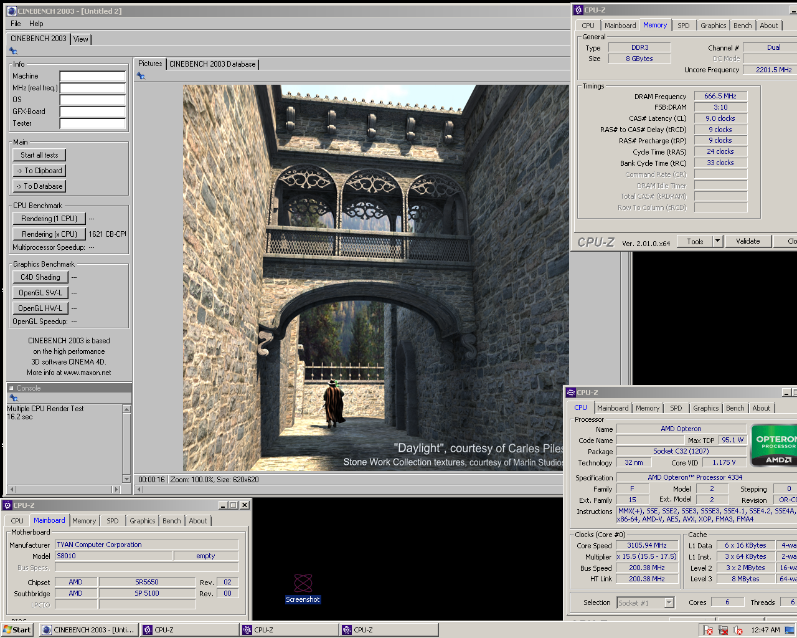797x638 pixels.
Task: Click the picture view horizontal scrollbar left arrow
Action: coord(139,489)
